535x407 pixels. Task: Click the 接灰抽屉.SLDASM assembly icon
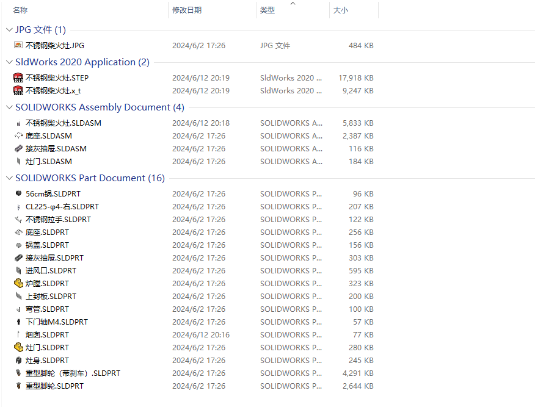[x=18, y=149]
